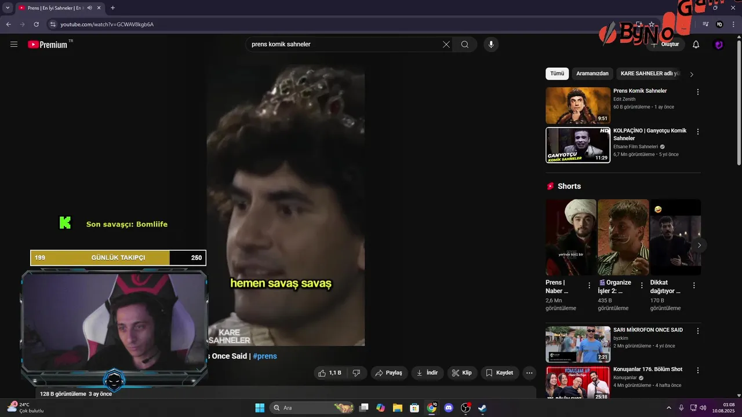Open account avatar menu

point(719,45)
